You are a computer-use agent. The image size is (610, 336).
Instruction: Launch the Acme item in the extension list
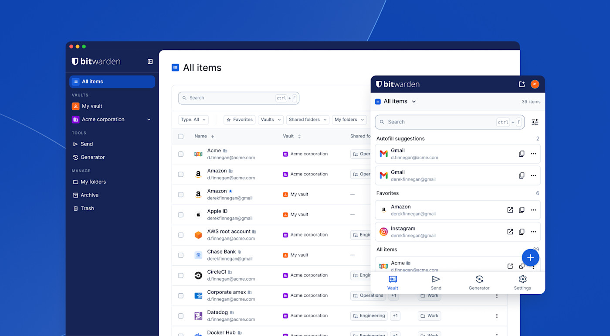point(510,266)
